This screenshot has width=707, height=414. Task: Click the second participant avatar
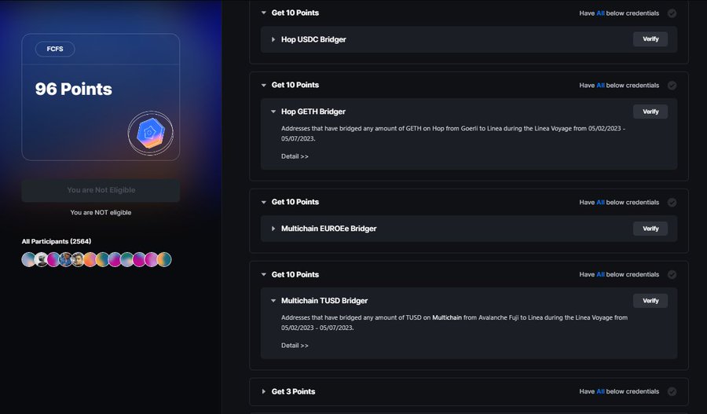coord(41,259)
